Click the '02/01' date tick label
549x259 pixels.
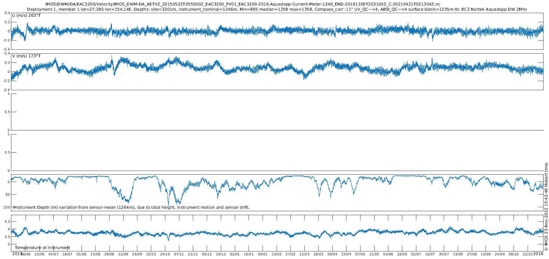pyautogui.click(x=235, y=254)
